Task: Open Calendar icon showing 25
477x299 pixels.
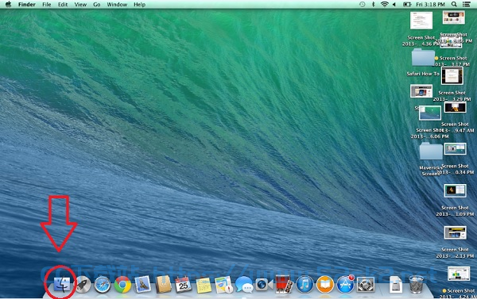Action: pos(183,285)
